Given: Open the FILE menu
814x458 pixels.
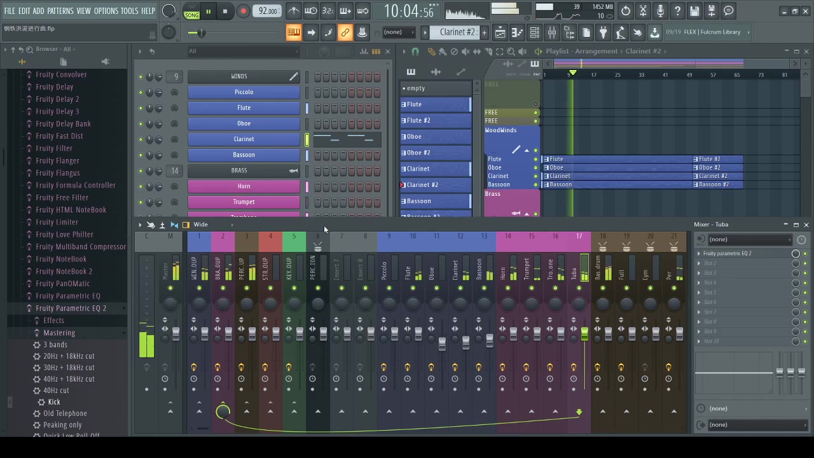Looking at the screenshot, I should point(10,11).
